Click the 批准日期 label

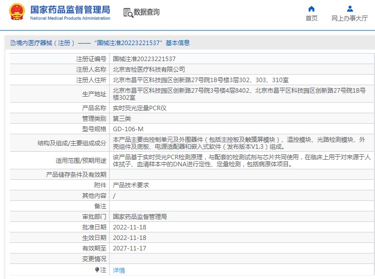(x=94, y=227)
